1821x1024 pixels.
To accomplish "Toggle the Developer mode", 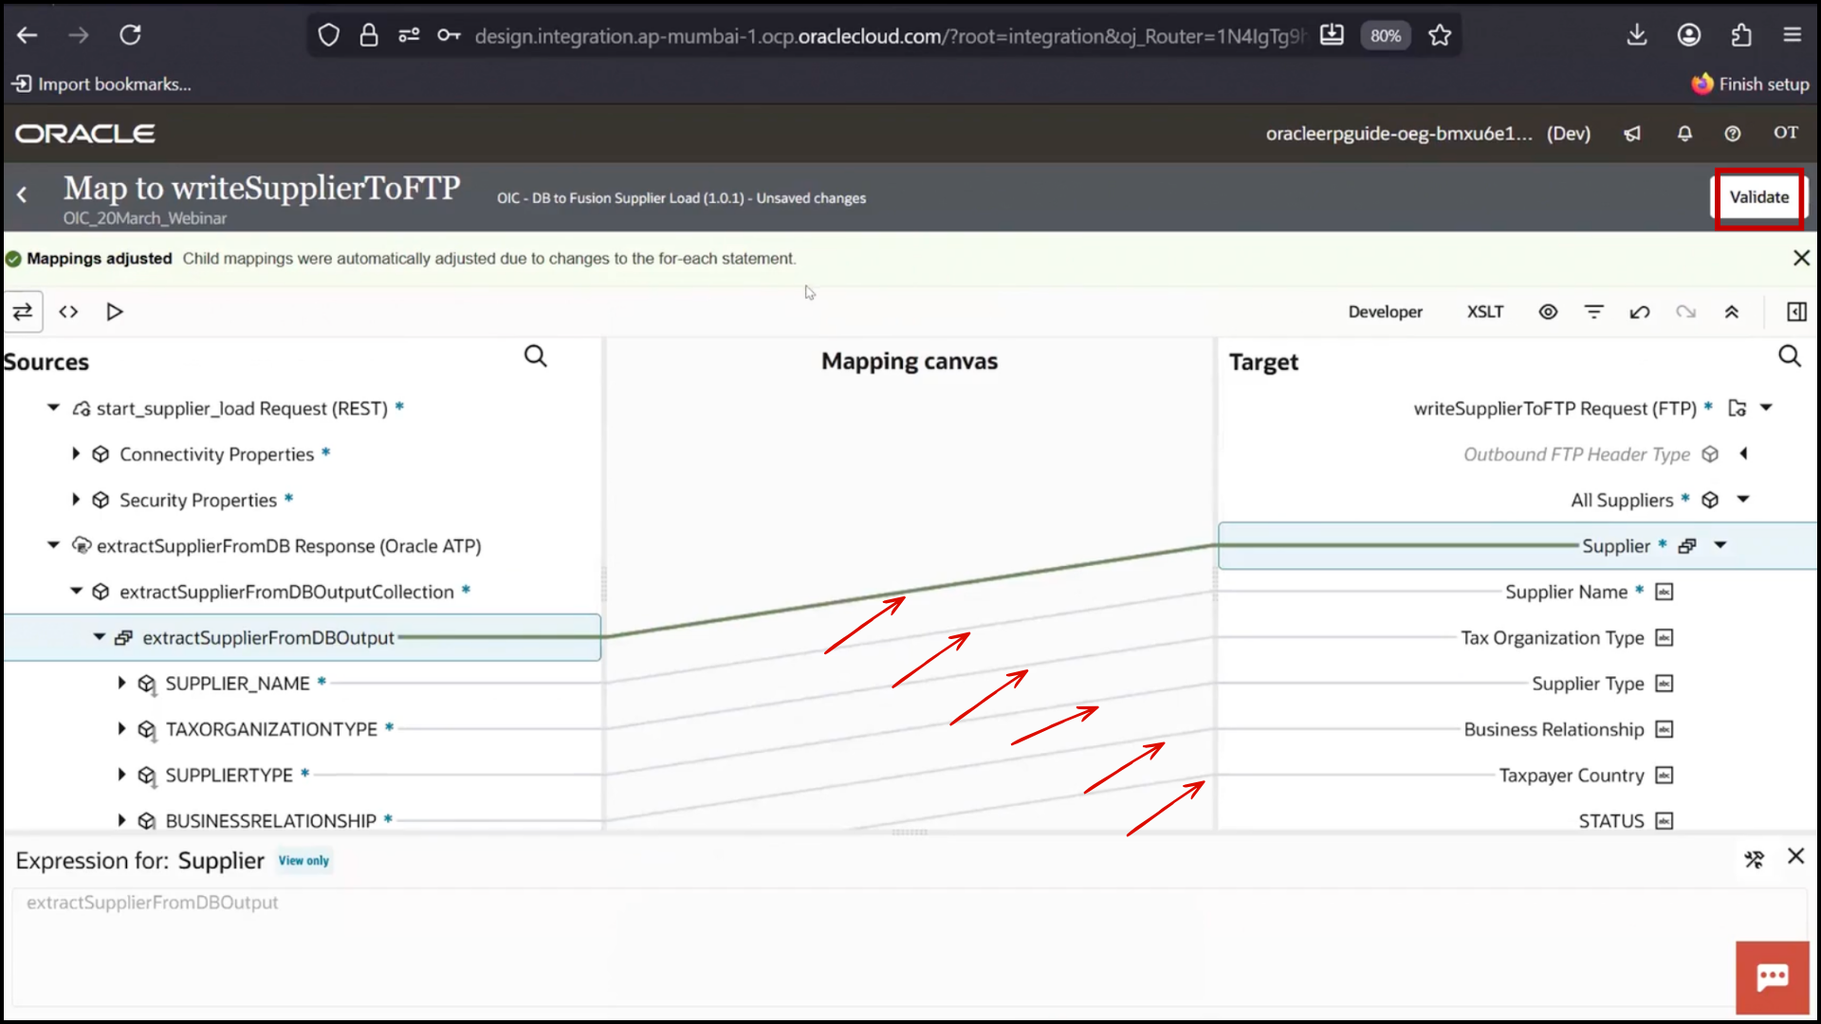I will pyautogui.click(x=1385, y=312).
